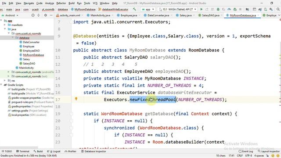The width and height of the screenshot is (281, 158).
Task: Click the lock read-only icon in the status bar
Action: click(x=267, y=156)
